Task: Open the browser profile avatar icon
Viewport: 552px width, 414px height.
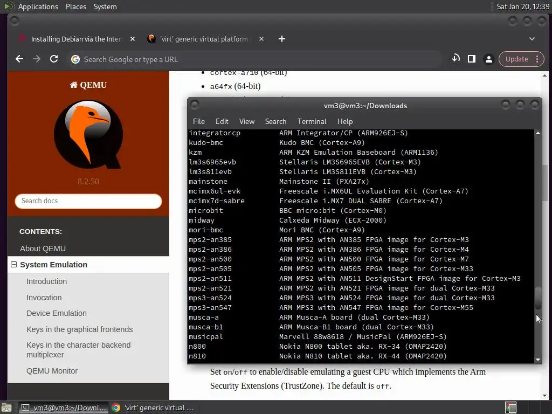Action: (x=488, y=59)
